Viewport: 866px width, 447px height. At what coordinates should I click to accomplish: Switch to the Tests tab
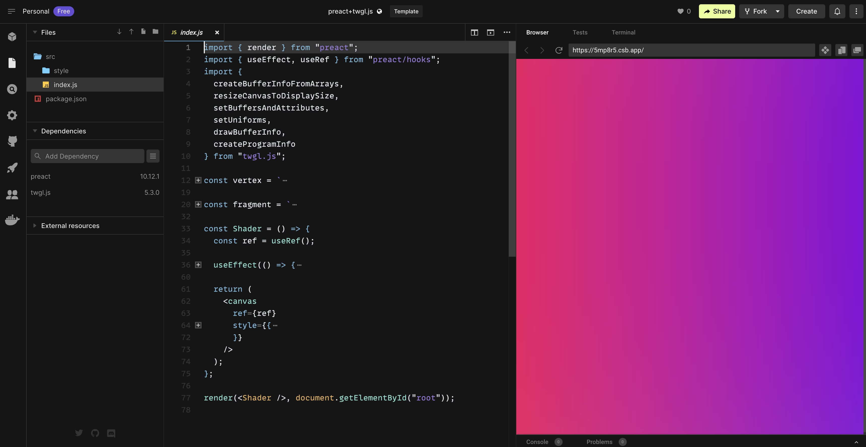[580, 32]
